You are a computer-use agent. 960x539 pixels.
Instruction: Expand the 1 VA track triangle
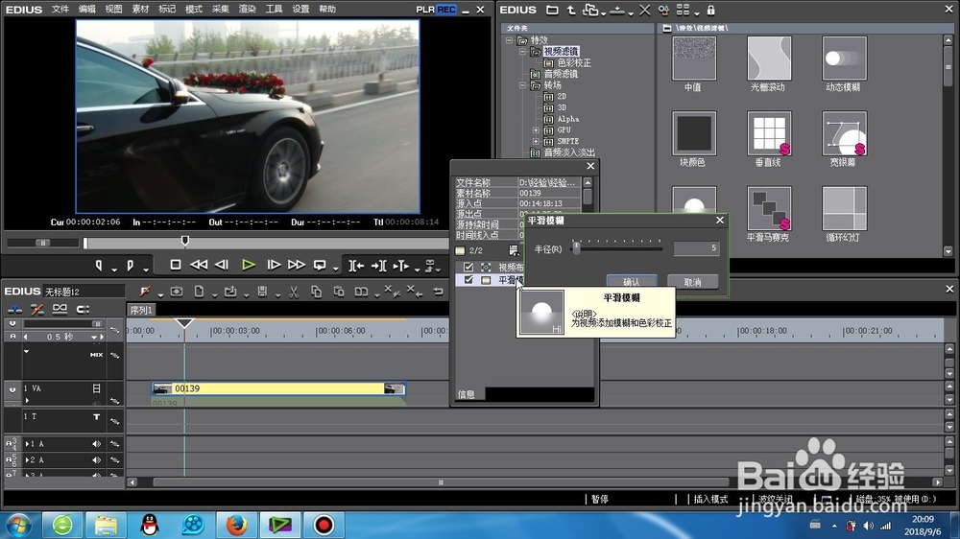(27, 400)
